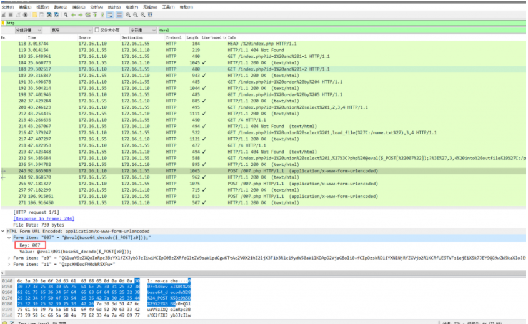
Task: Select packet 208 union select 1,2,3,4 request
Action: 262,107
